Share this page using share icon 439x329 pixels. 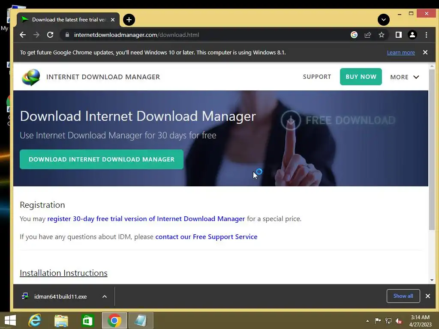tap(367, 35)
